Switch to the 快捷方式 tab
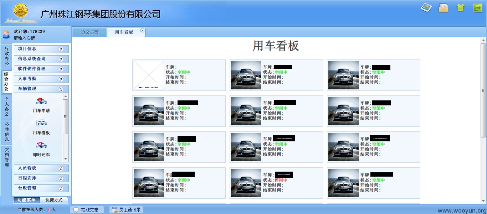Viewport: 487px width, 214px height. tap(54, 200)
